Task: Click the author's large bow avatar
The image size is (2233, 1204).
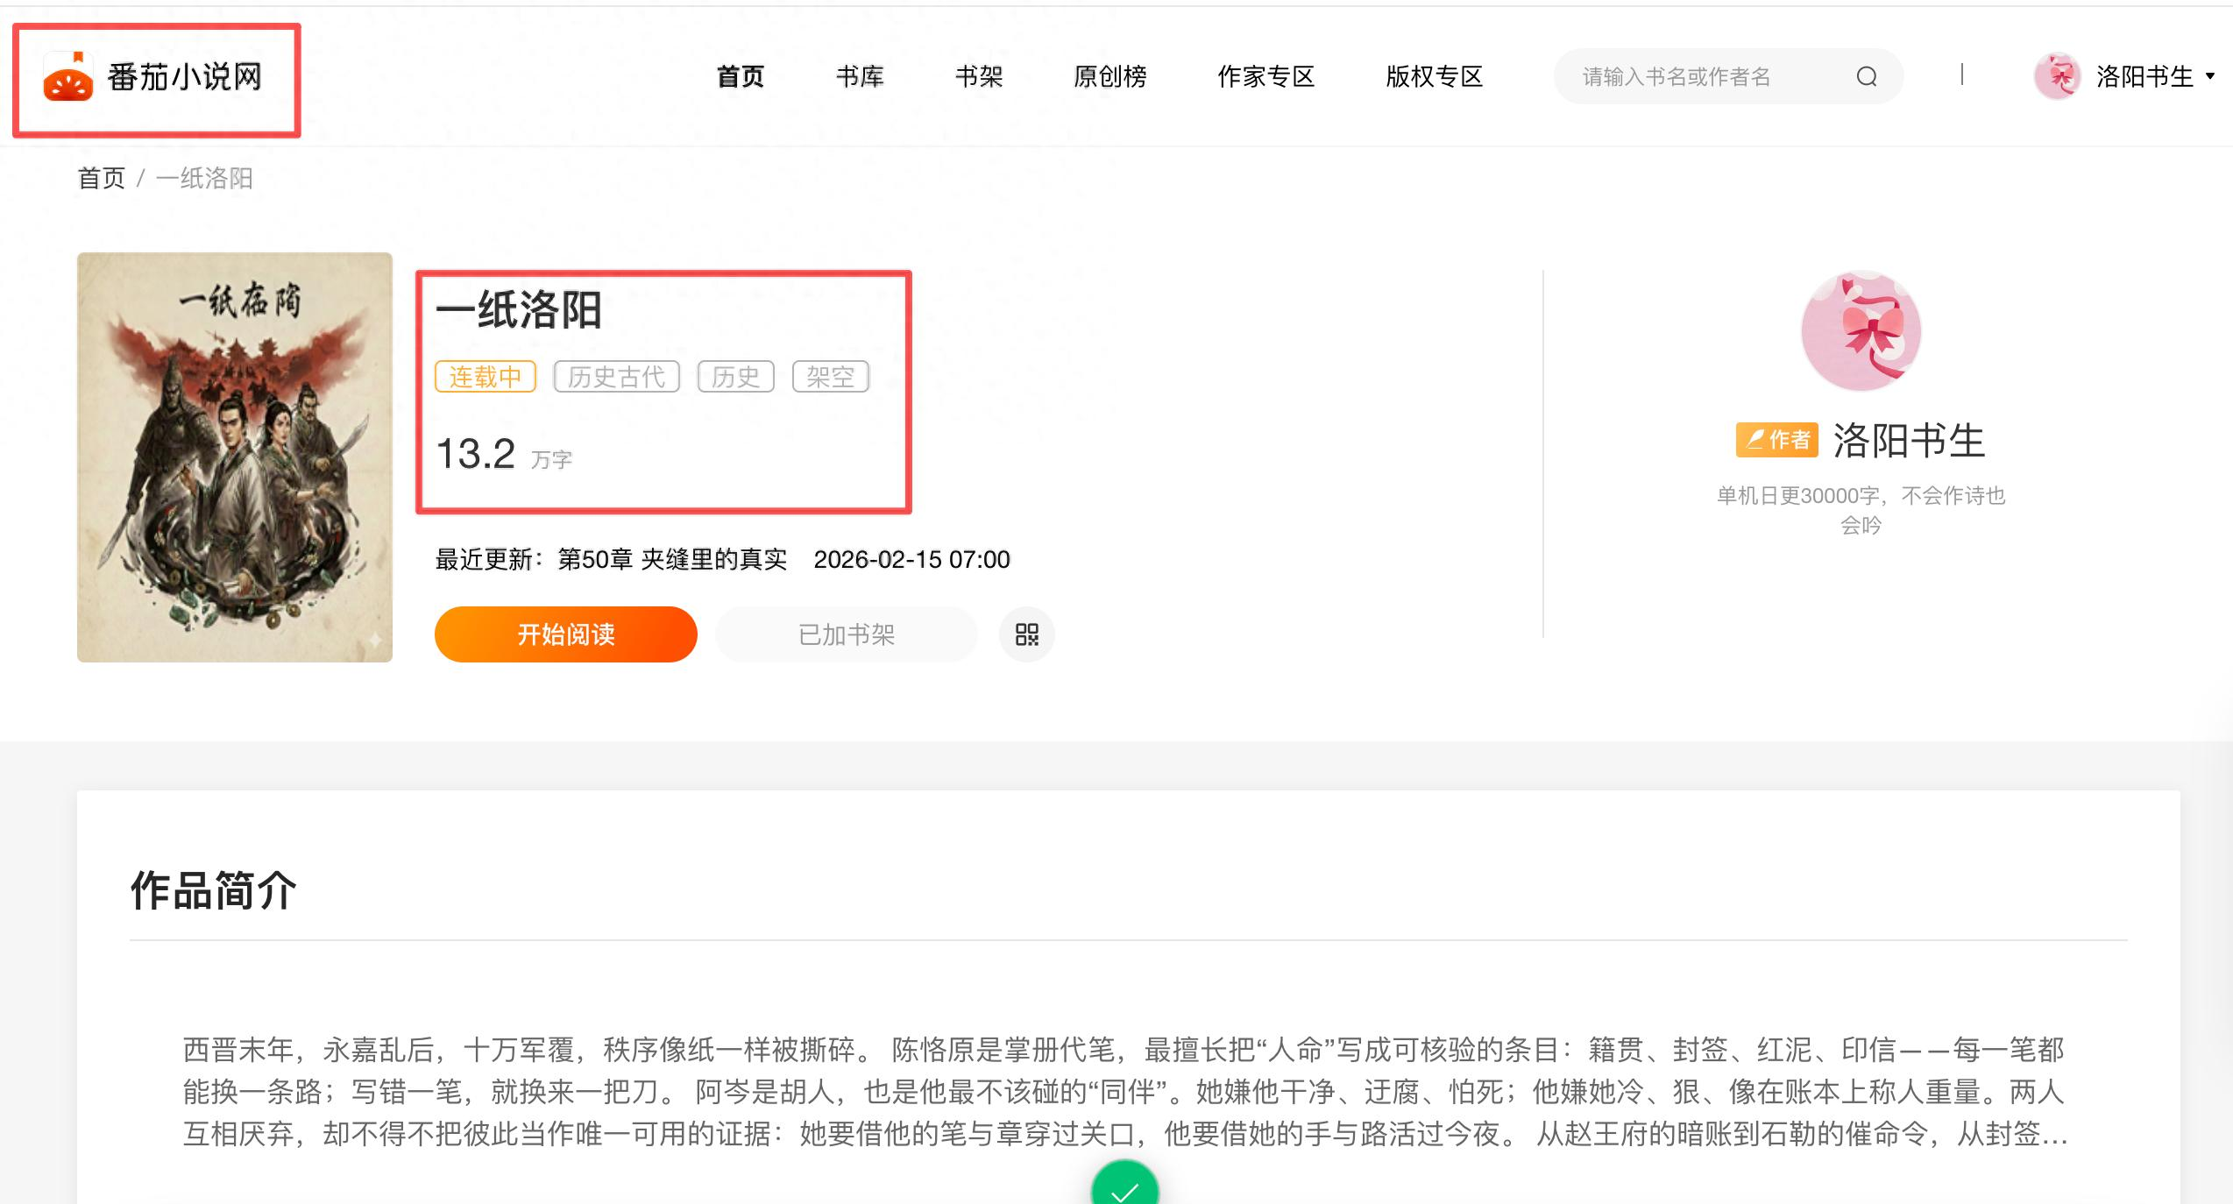Action: tap(1861, 331)
